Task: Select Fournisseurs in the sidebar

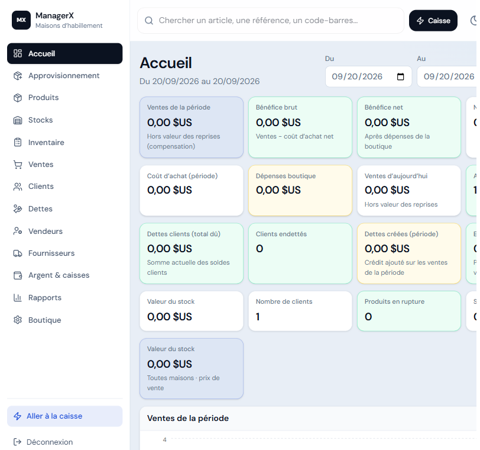Action: [65, 253]
